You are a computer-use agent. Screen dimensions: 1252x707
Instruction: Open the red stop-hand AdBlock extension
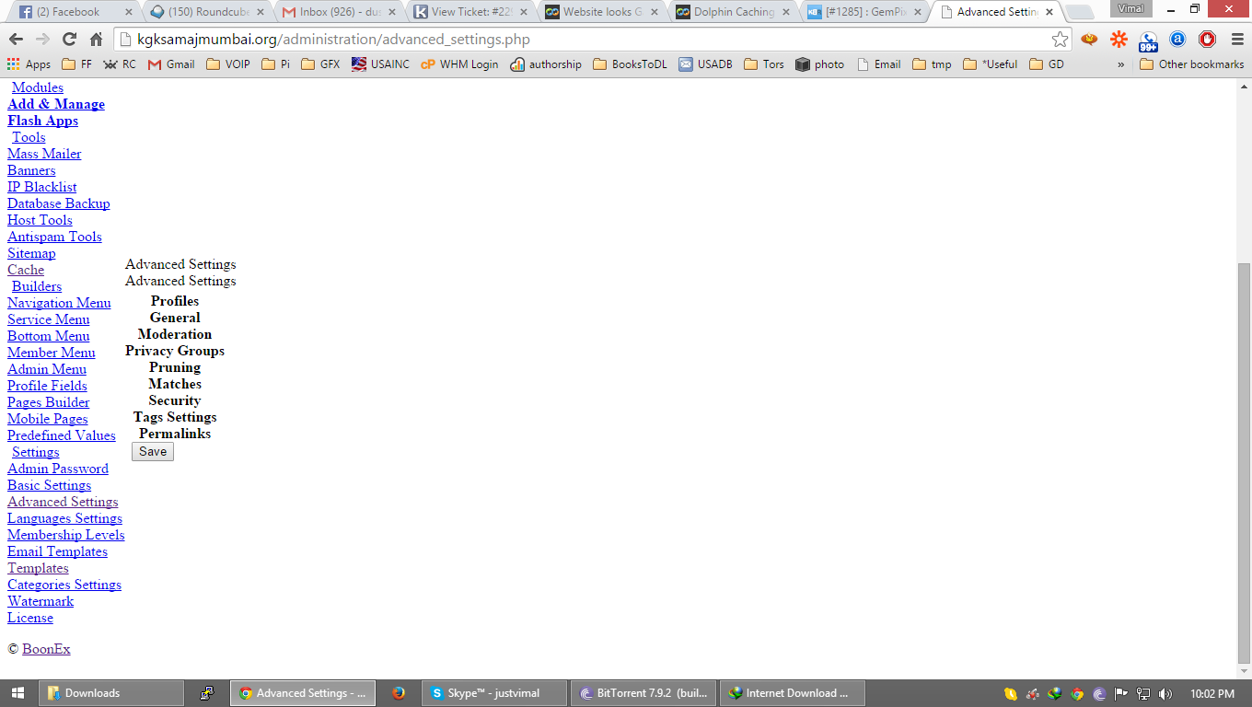click(1207, 40)
